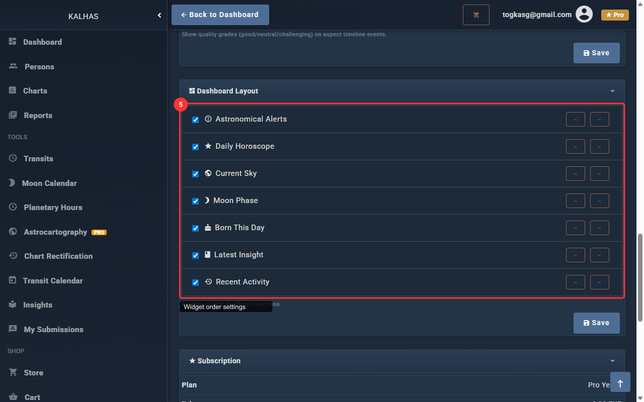Move Moon Phase down with arrow
644x402 pixels.
coord(599,201)
